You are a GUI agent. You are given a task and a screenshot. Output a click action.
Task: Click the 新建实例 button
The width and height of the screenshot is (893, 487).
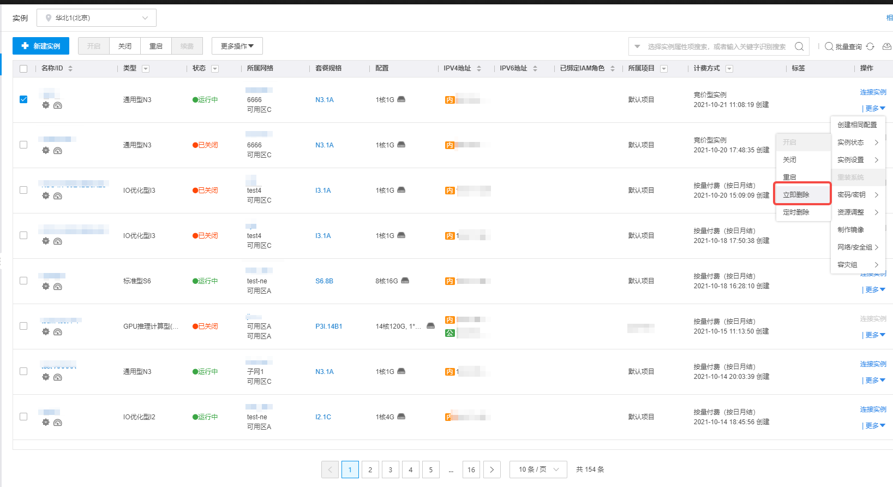(41, 46)
